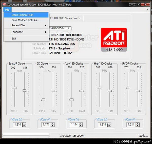Click the version 010.073.000.001.000000 text
Screen dimensions: 152x144
[65, 35]
